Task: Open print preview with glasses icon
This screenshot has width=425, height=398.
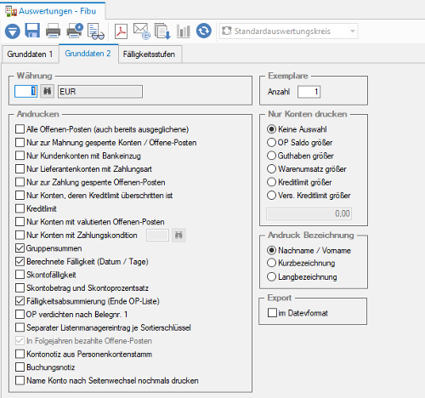Action: [96, 31]
